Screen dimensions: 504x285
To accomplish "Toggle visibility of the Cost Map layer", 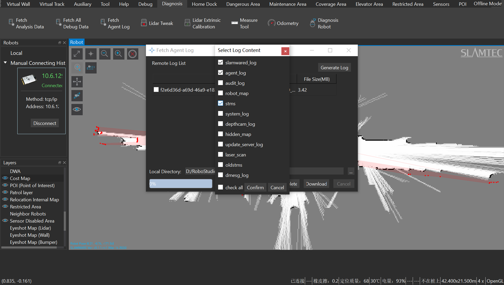I will [x=5, y=178].
